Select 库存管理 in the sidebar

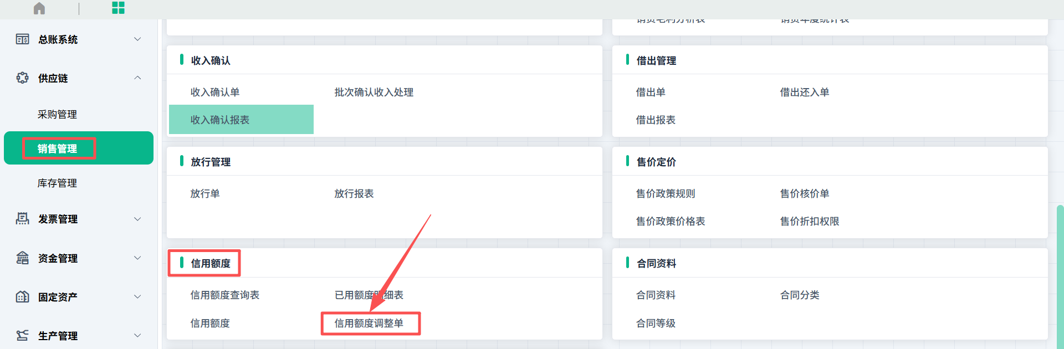point(57,183)
